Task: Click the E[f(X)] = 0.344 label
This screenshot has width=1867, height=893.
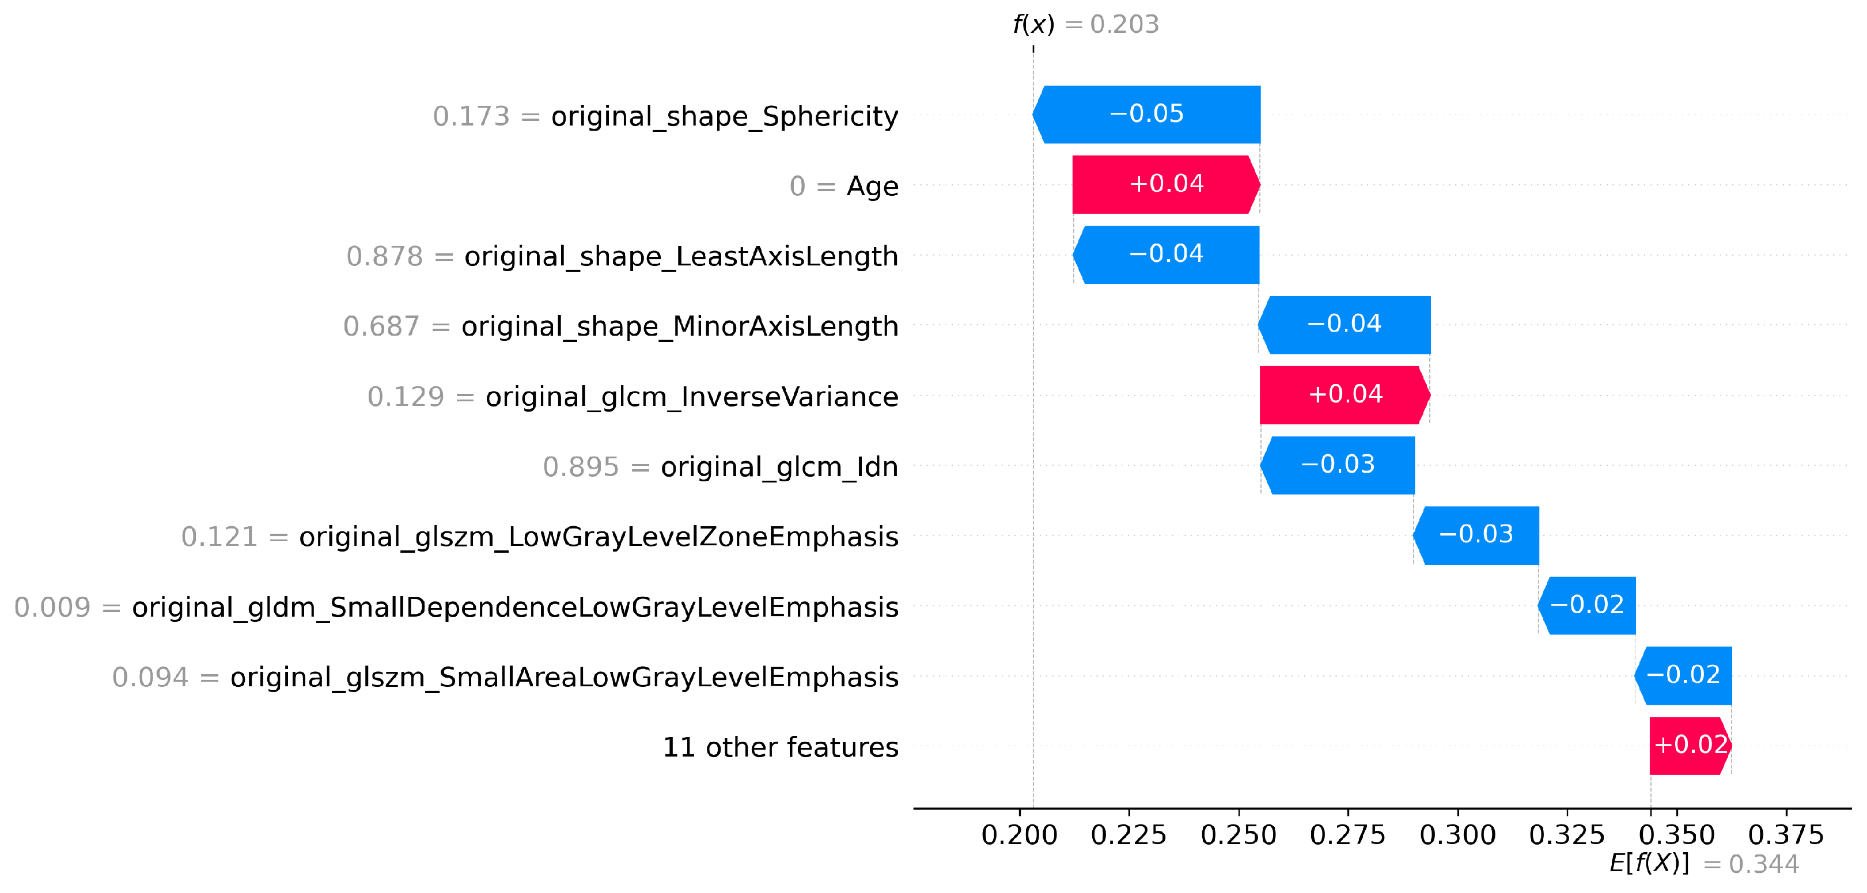Action: [1704, 864]
